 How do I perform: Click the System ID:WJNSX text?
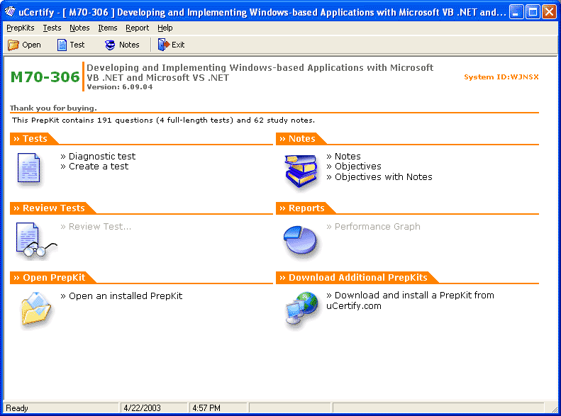[x=501, y=77]
